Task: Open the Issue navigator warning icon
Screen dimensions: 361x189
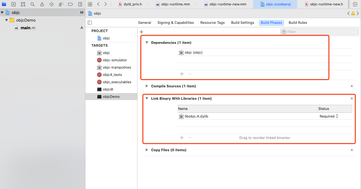Action: [42, 4]
